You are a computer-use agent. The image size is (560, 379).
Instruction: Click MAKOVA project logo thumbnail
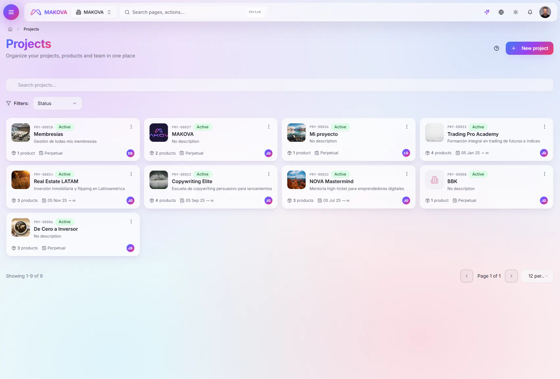159,133
